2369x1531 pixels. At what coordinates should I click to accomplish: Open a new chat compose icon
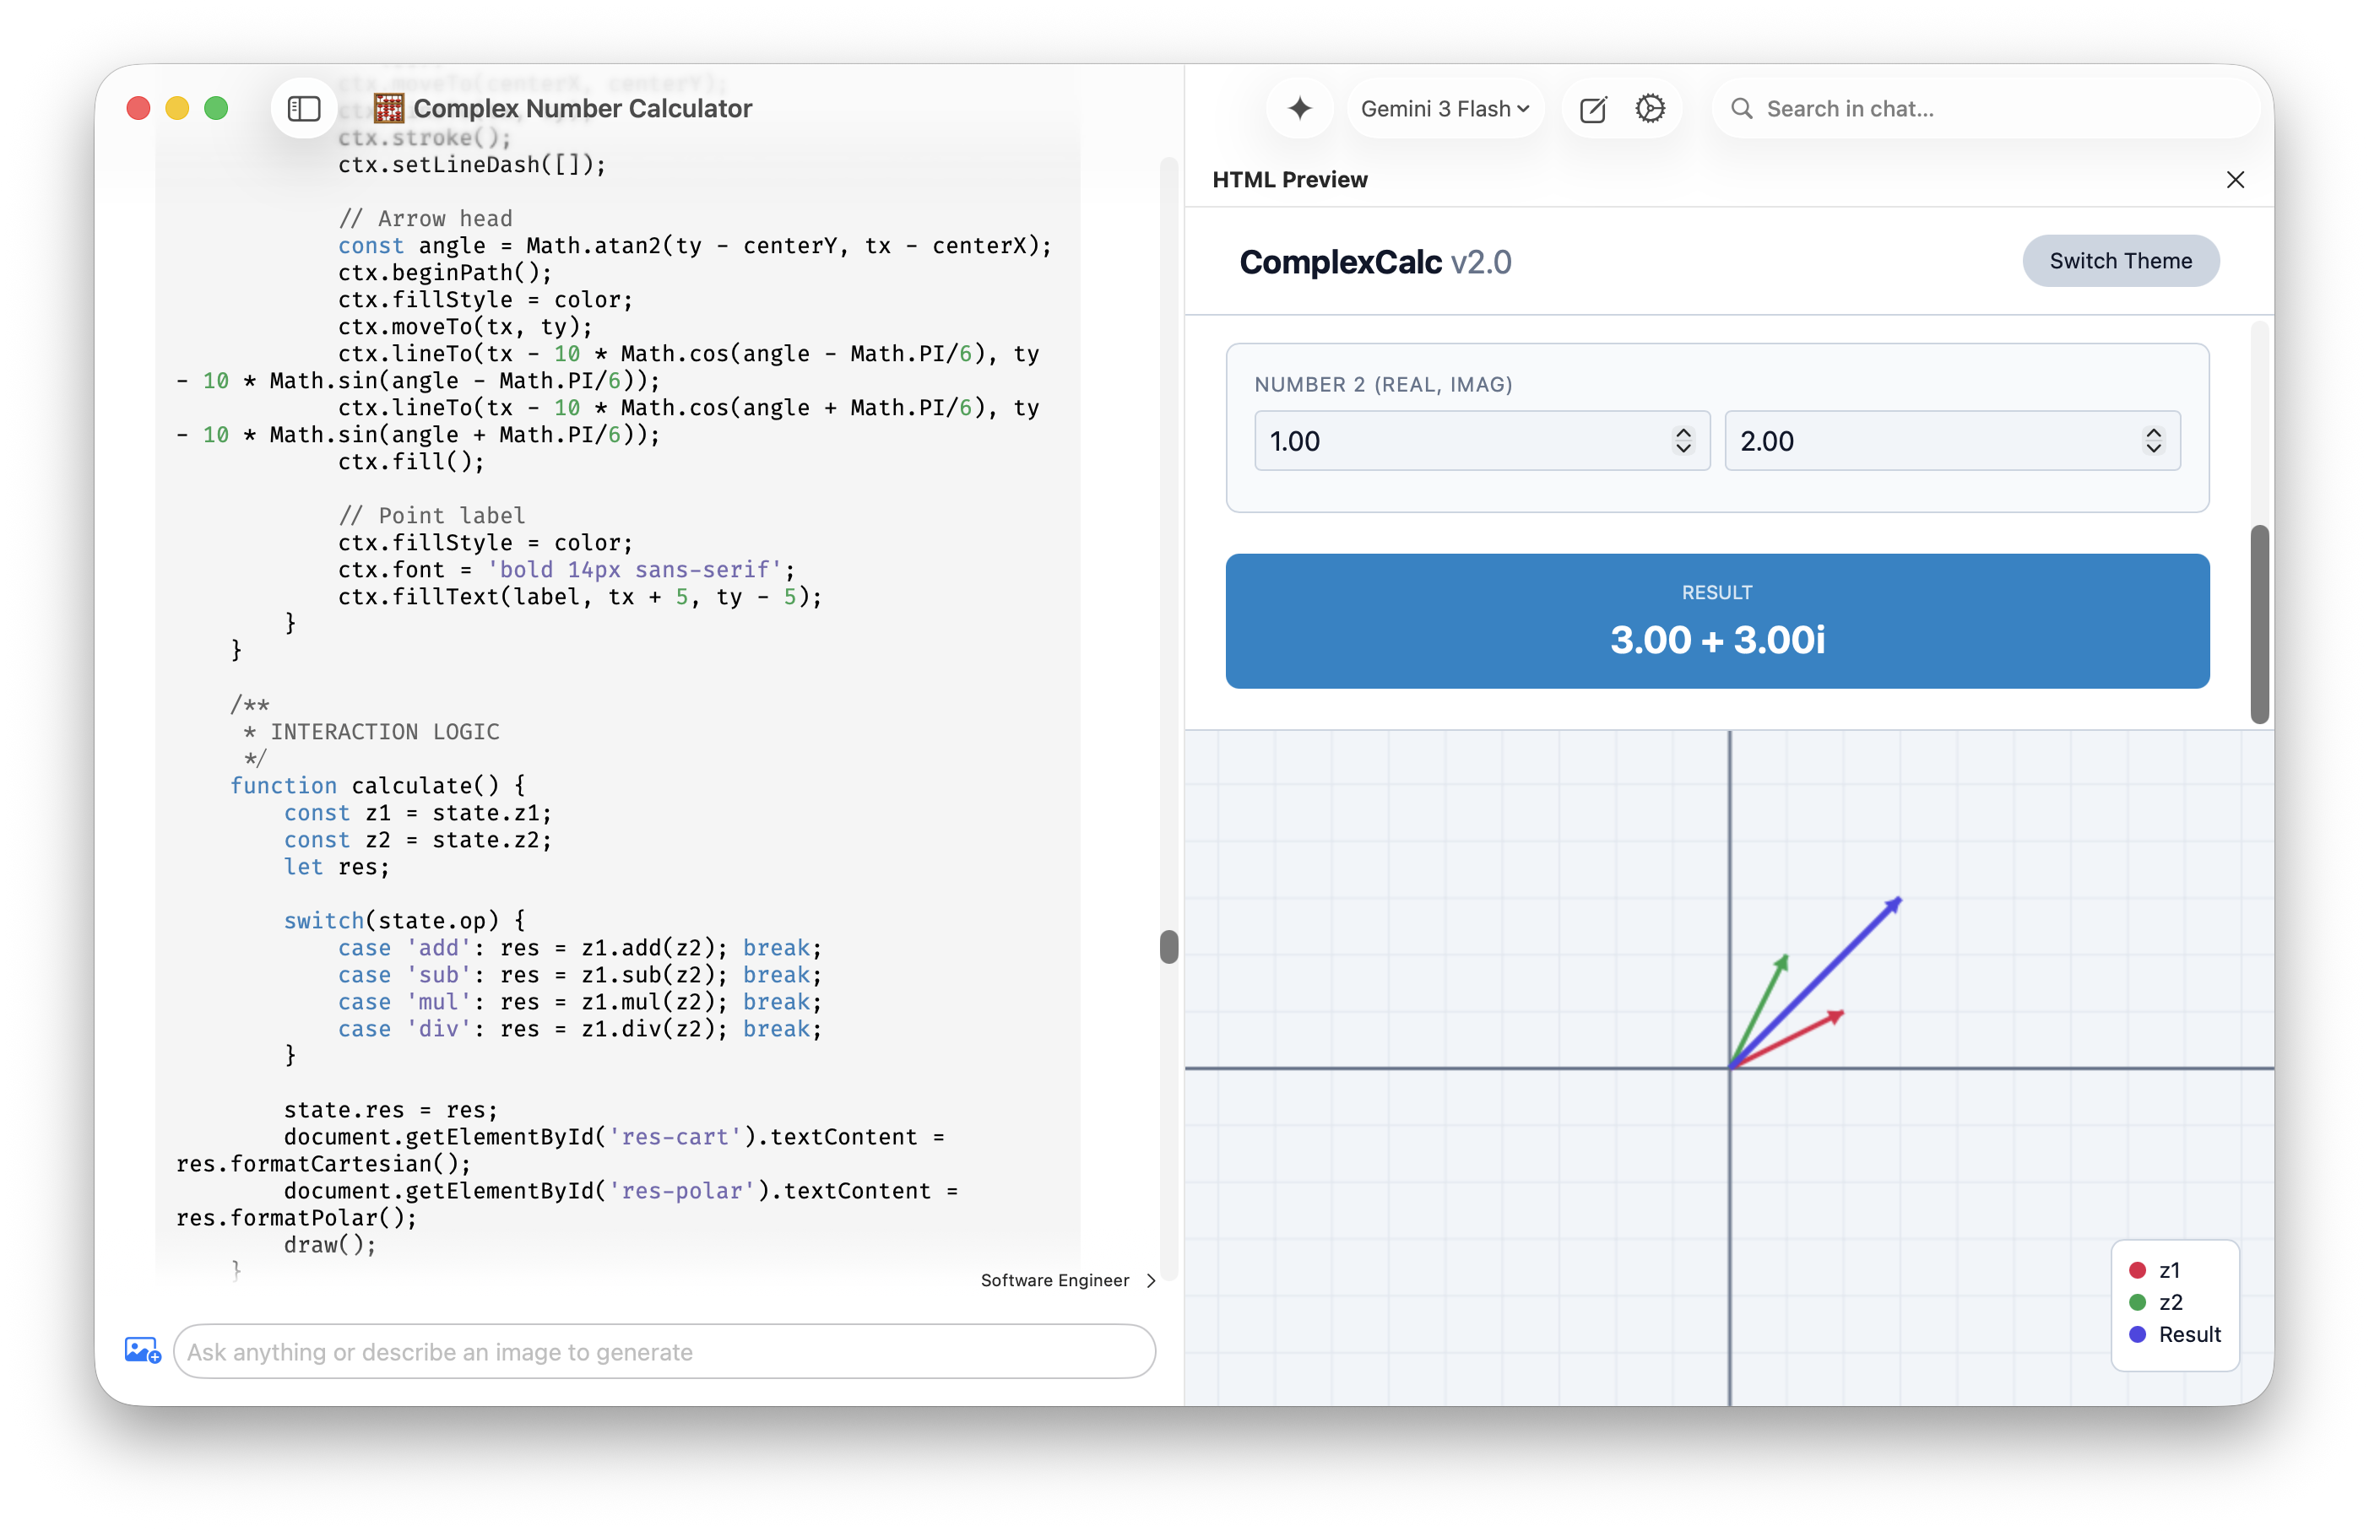(1592, 108)
